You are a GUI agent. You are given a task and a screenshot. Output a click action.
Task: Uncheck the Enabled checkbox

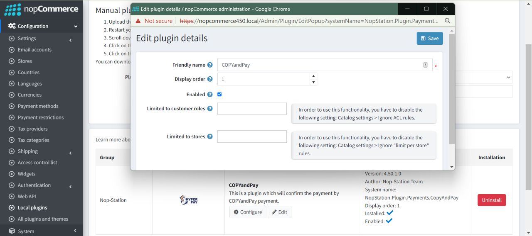tap(219, 95)
